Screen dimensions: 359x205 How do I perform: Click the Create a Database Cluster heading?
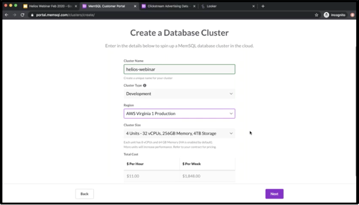click(179, 33)
